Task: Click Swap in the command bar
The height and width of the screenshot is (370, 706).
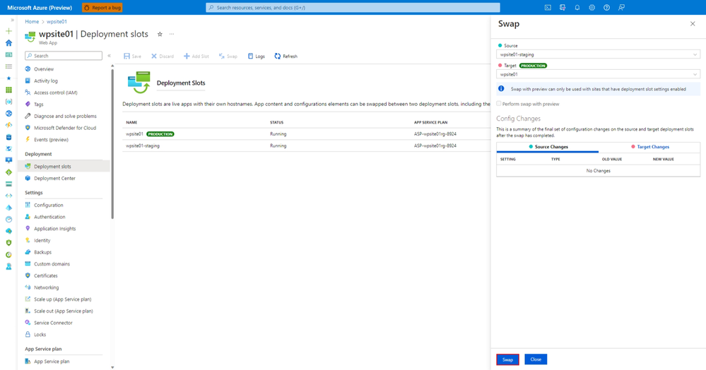Action: tap(228, 56)
